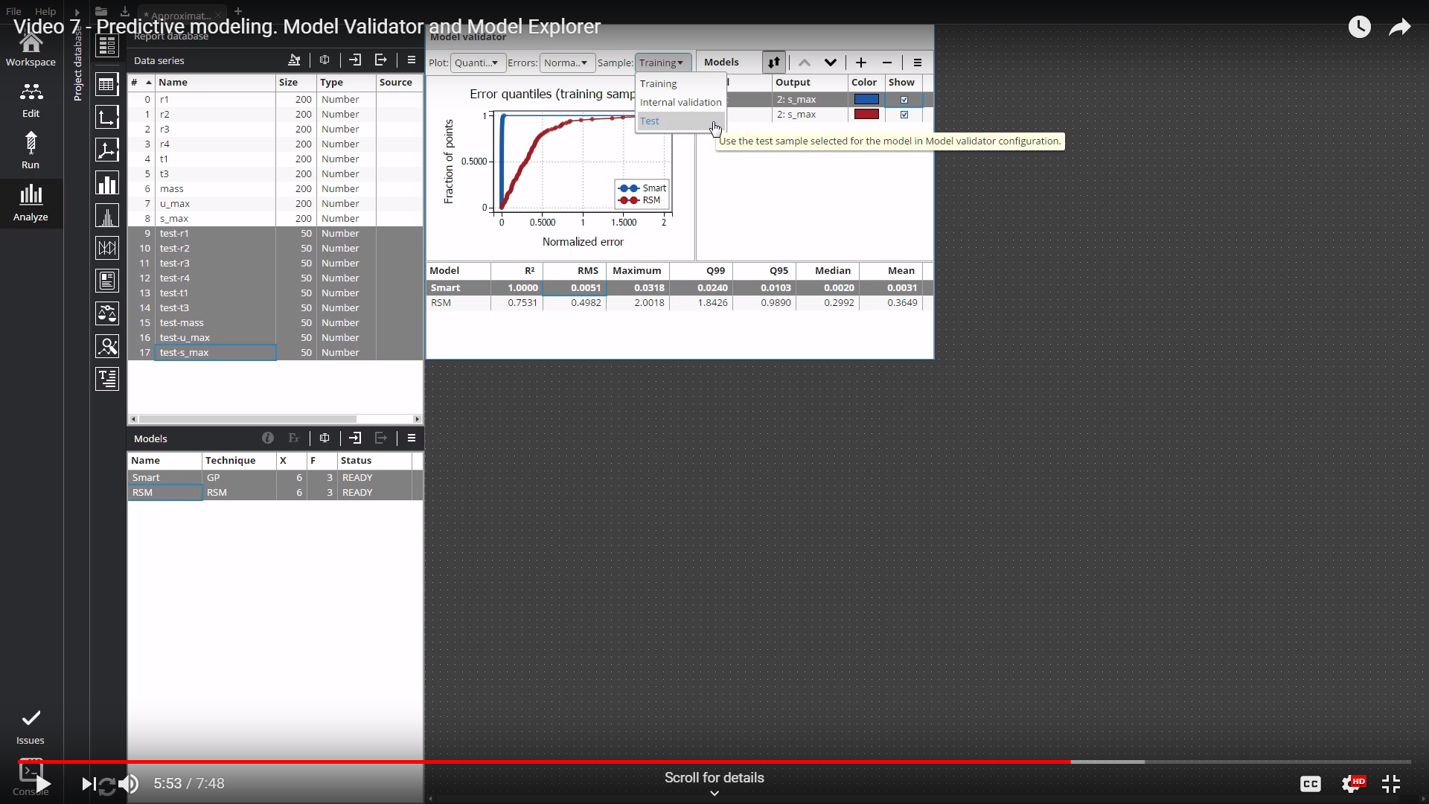Open blue color swatch for Smart model
Screen dimensions: 1429x804
tap(866, 99)
